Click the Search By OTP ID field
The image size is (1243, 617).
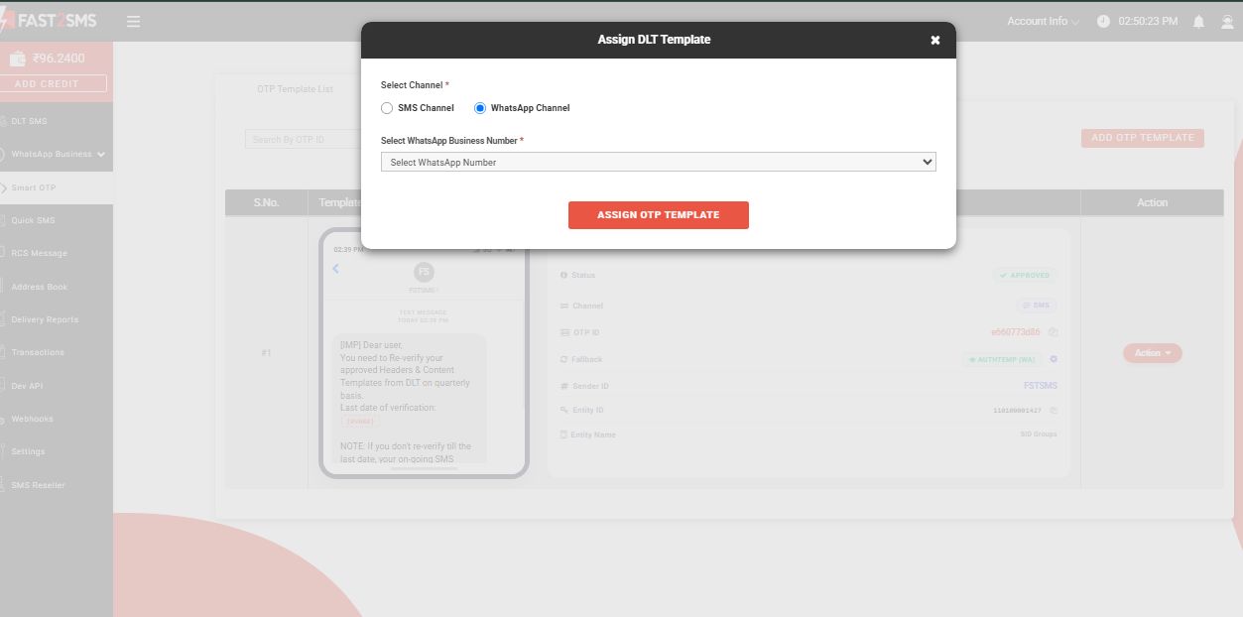[x=303, y=139]
